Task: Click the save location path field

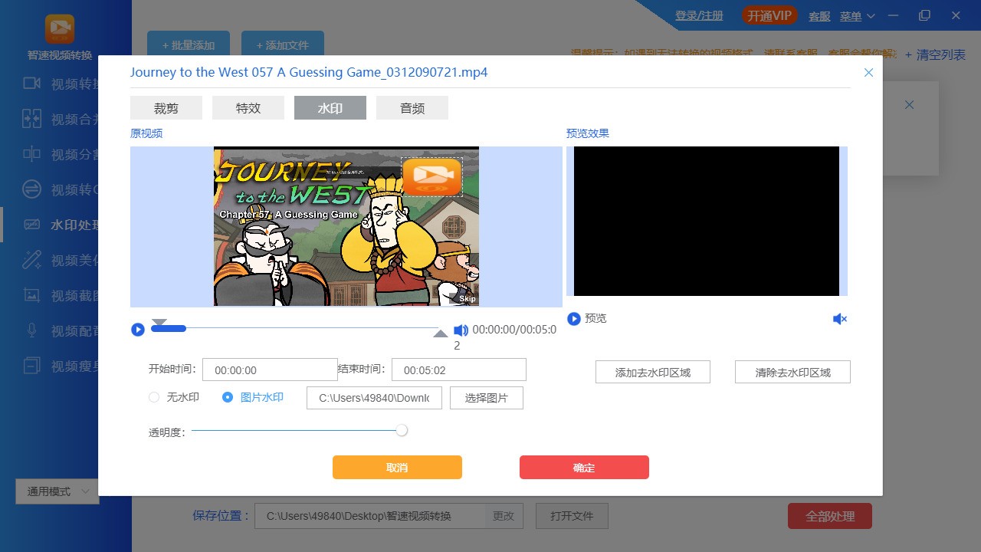Action: (370, 516)
